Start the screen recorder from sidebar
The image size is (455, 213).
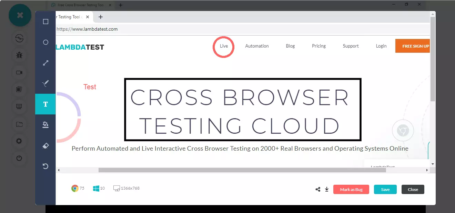click(x=19, y=72)
